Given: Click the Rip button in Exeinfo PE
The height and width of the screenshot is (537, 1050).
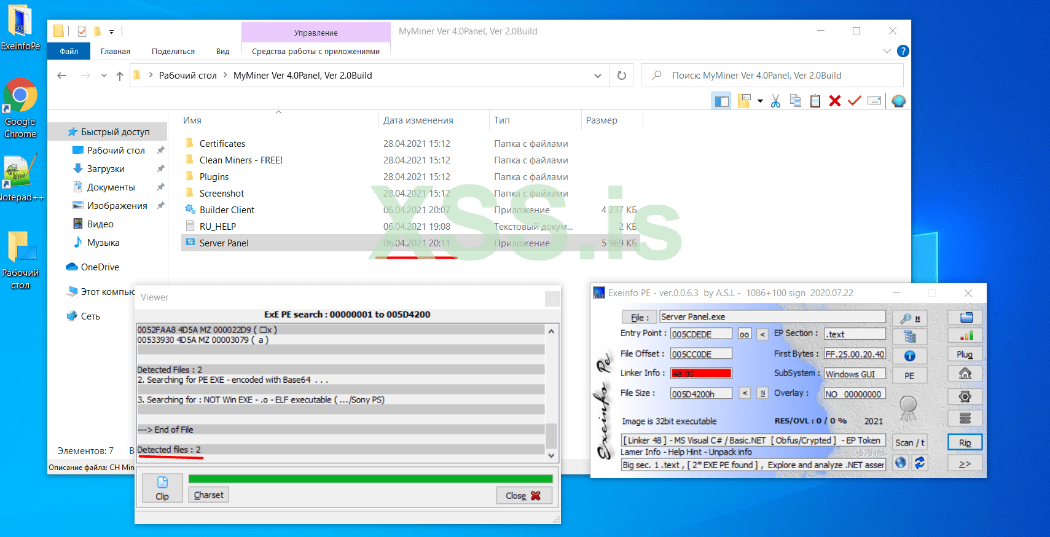Looking at the screenshot, I should 965,442.
